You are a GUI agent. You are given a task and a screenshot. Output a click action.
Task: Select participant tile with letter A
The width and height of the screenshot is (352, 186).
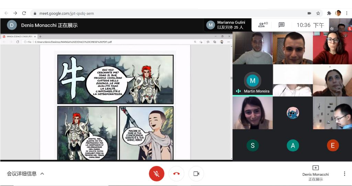click(293, 145)
